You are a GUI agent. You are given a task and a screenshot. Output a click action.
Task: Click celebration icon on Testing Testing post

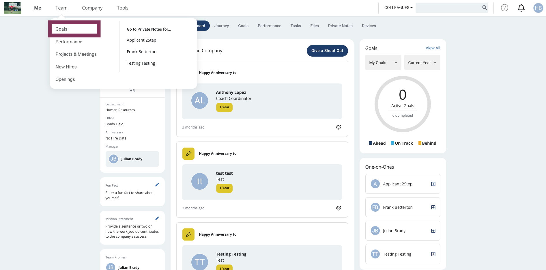188,234
